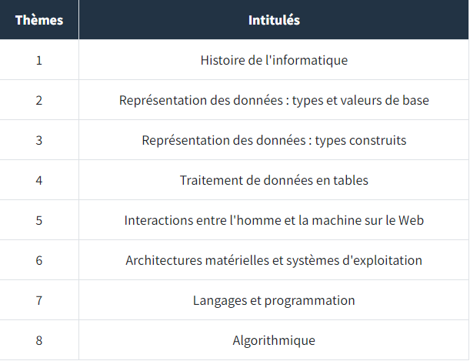Select theme number 4 cell
The width and height of the screenshot is (470, 361).
39,180
